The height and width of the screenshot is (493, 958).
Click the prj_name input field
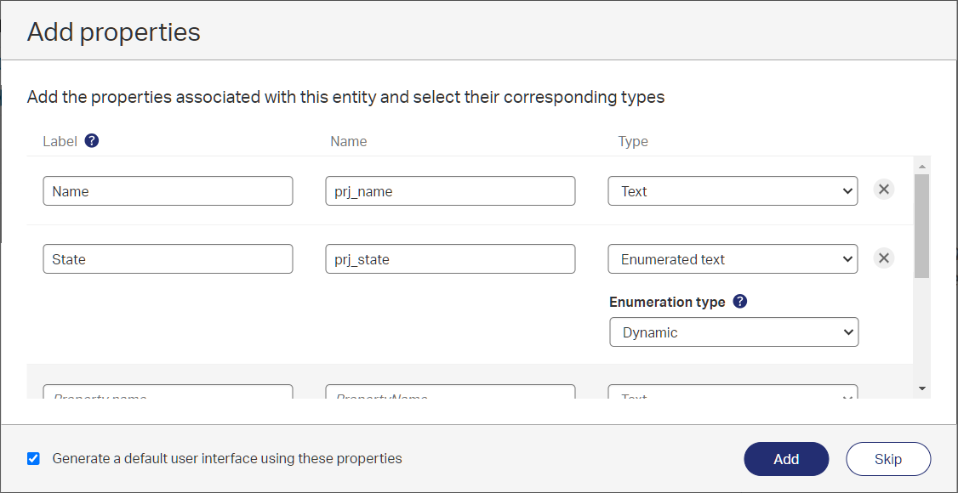450,191
